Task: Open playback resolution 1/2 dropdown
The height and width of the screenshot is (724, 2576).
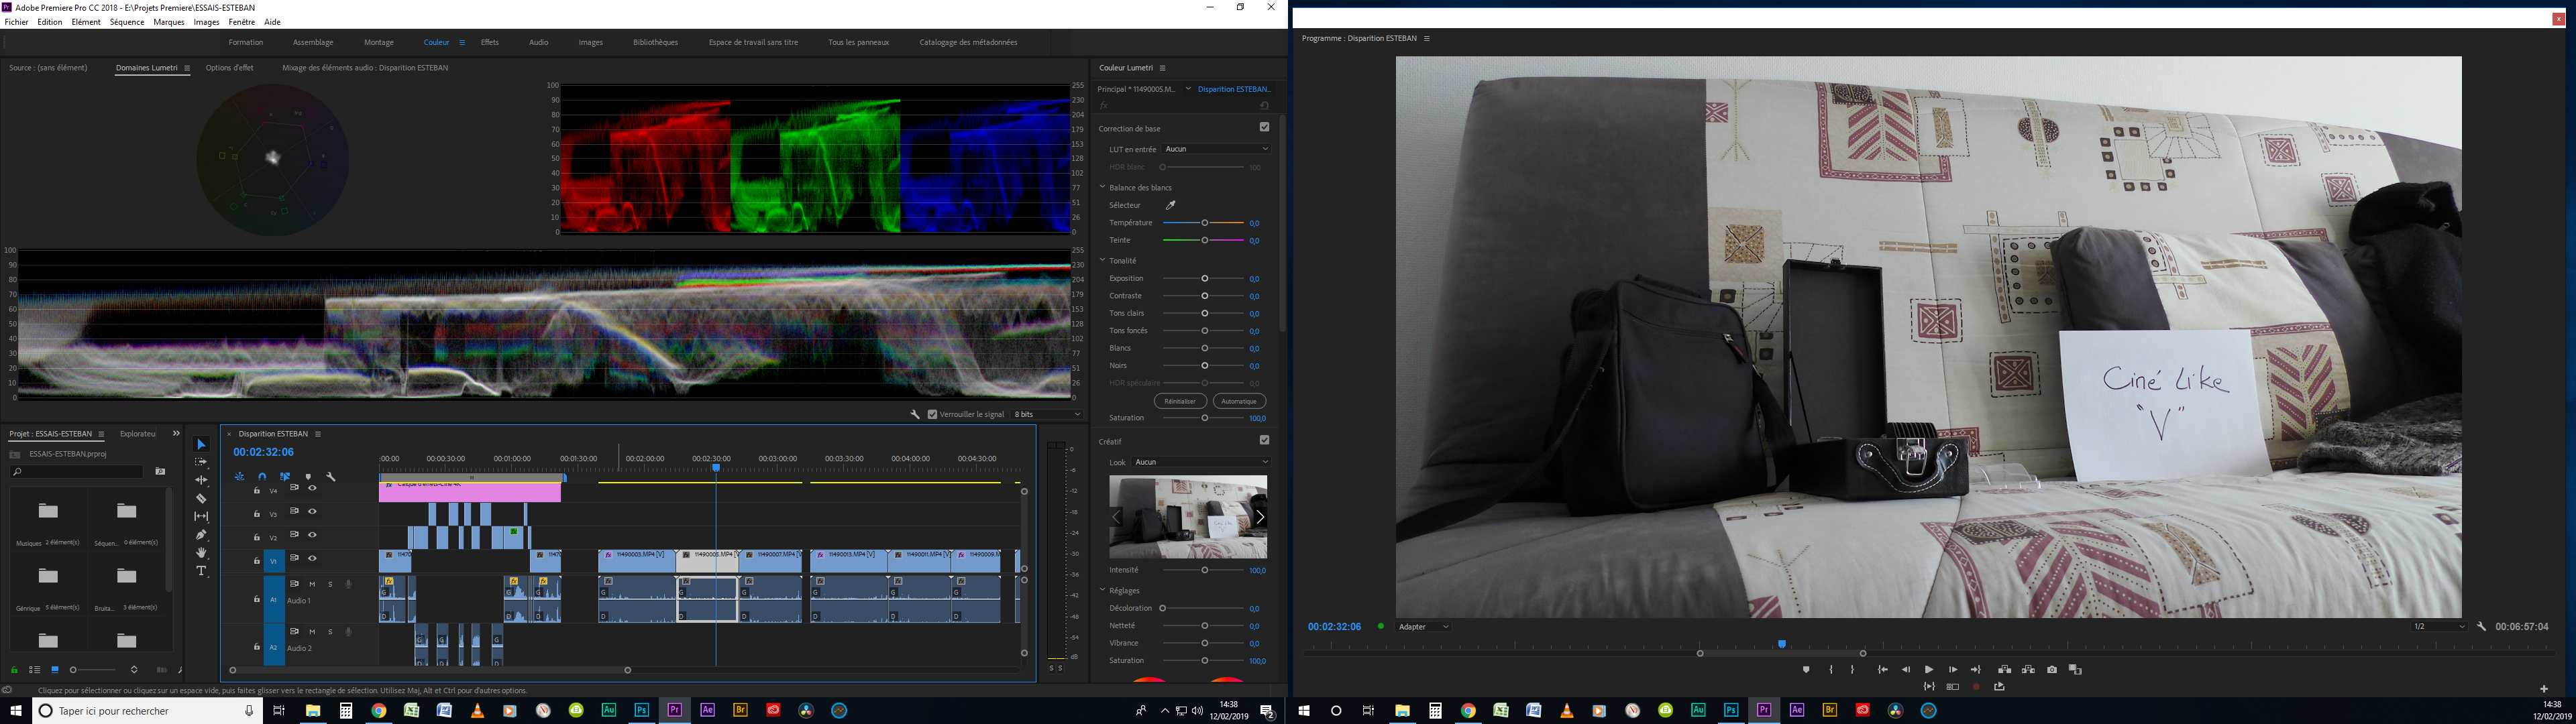Action: 2439,627
